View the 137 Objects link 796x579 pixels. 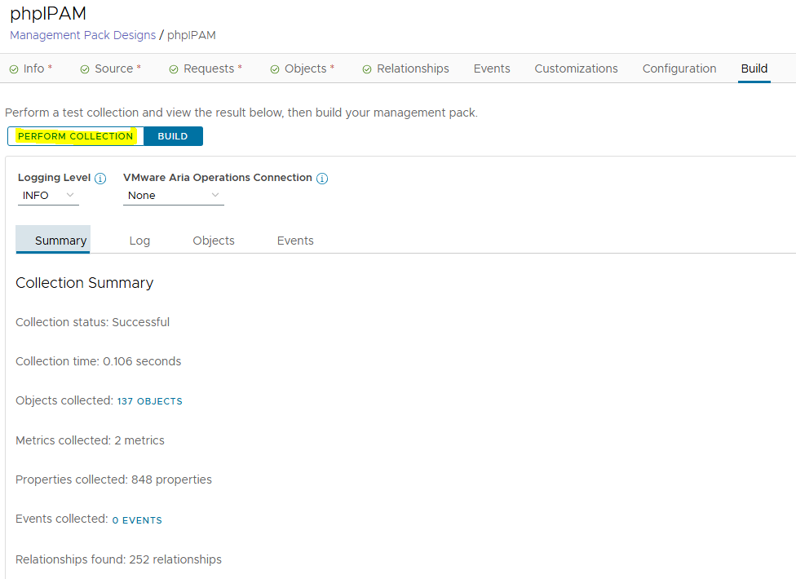tap(149, 401)
